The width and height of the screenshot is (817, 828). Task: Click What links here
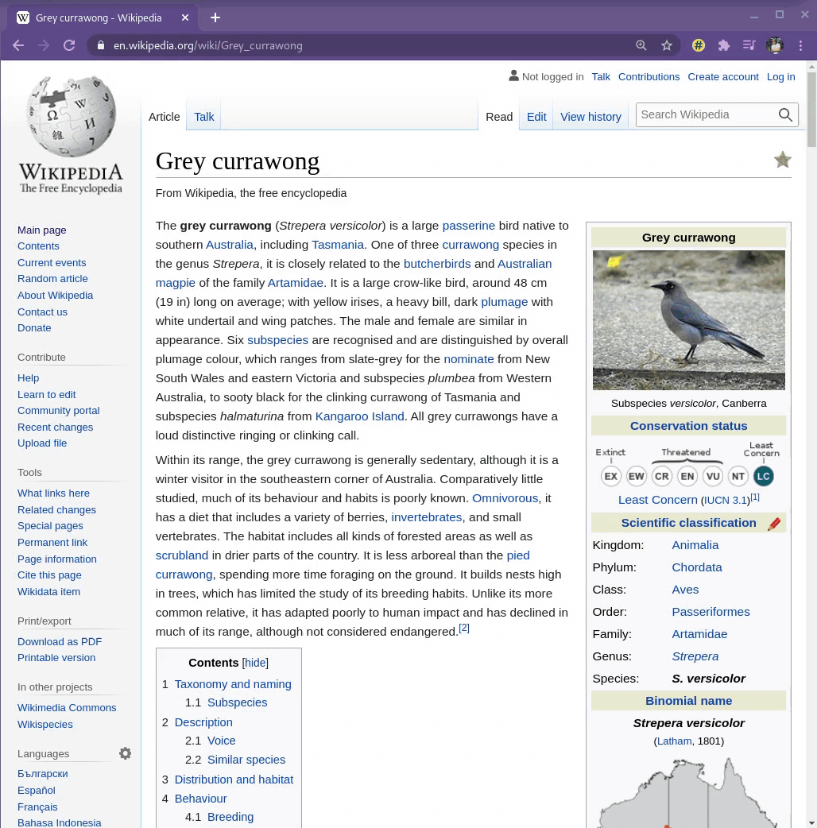(53, 493)
